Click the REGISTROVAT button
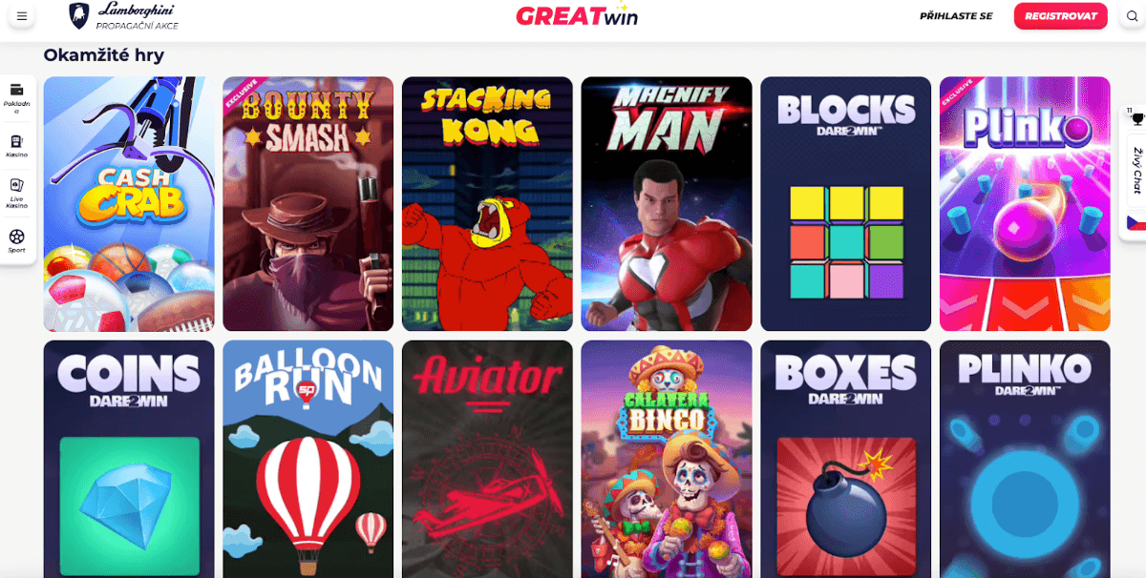This screenshot has height=578, width=1146. (1060, 16)
